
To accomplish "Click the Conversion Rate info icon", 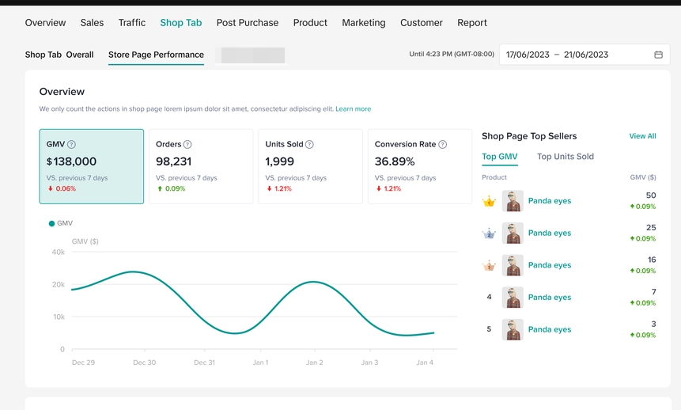I will pyautogui.click(x=442, y=145).
